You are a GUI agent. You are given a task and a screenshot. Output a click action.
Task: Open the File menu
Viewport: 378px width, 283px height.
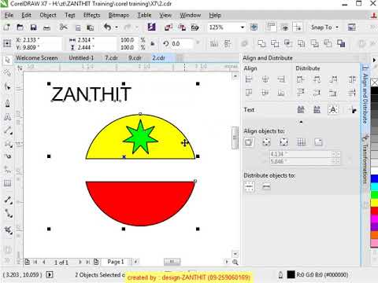point(9,15)
